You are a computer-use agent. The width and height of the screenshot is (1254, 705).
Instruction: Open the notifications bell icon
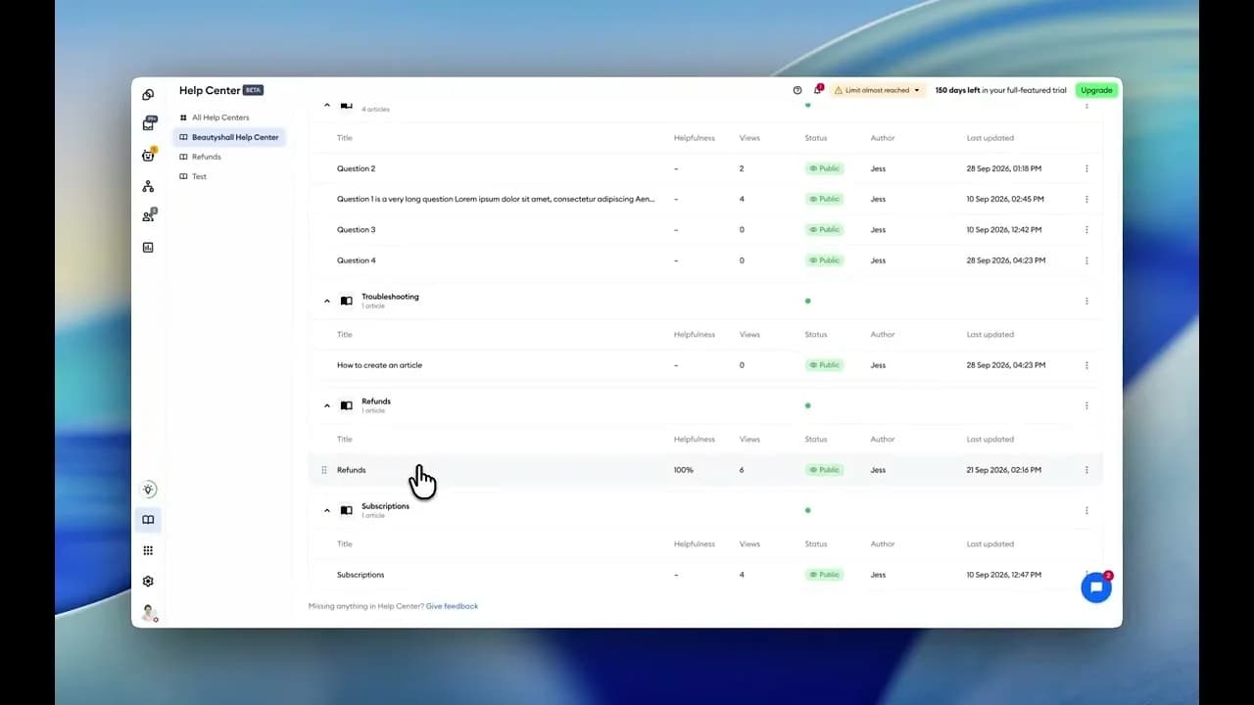tap(817, 90)
